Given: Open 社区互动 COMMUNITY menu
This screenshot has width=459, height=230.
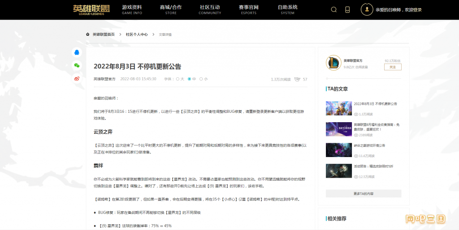Looking at the screenshot, I should pyautogui.click(x=210, y=10).
